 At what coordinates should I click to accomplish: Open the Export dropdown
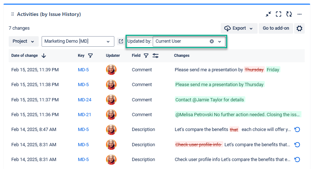(x=239, y=28)
